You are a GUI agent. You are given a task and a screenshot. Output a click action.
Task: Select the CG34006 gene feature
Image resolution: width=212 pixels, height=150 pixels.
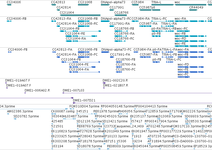(9, 5)
